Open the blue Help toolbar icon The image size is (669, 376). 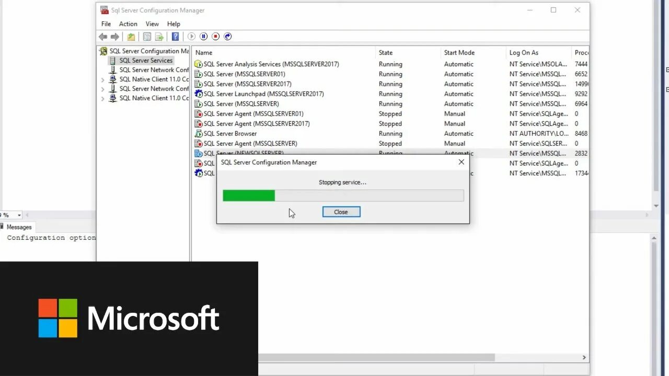coord(176,37)
